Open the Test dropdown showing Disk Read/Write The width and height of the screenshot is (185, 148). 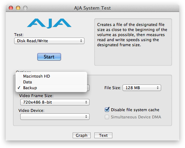tap(49, 41)
